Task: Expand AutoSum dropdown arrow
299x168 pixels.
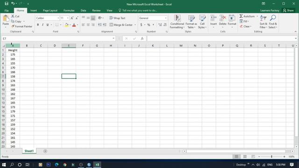Action: pos(257,16)
